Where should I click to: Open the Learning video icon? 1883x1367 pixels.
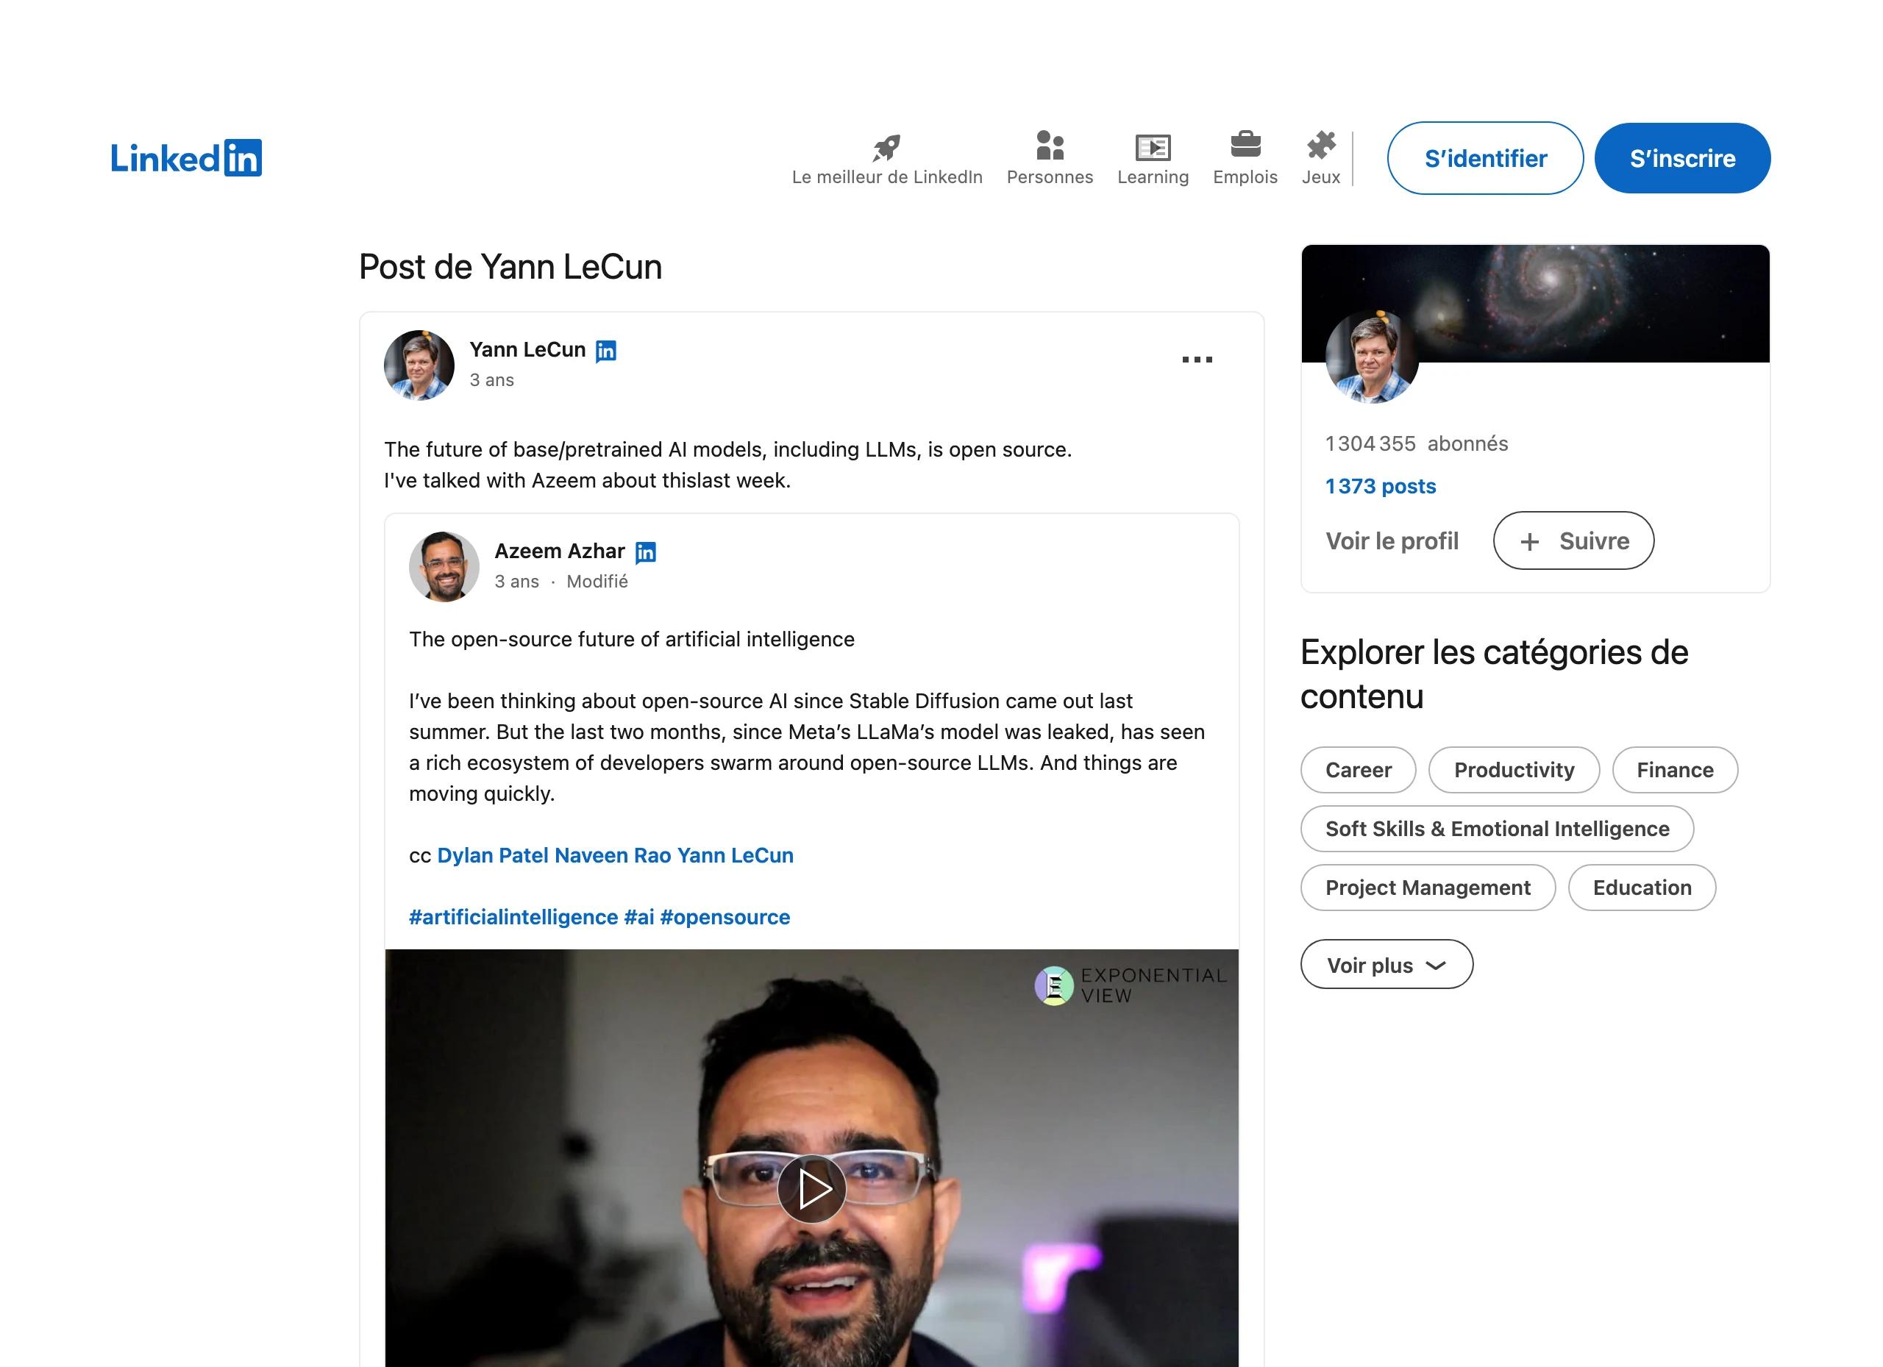click(1153, 148)
